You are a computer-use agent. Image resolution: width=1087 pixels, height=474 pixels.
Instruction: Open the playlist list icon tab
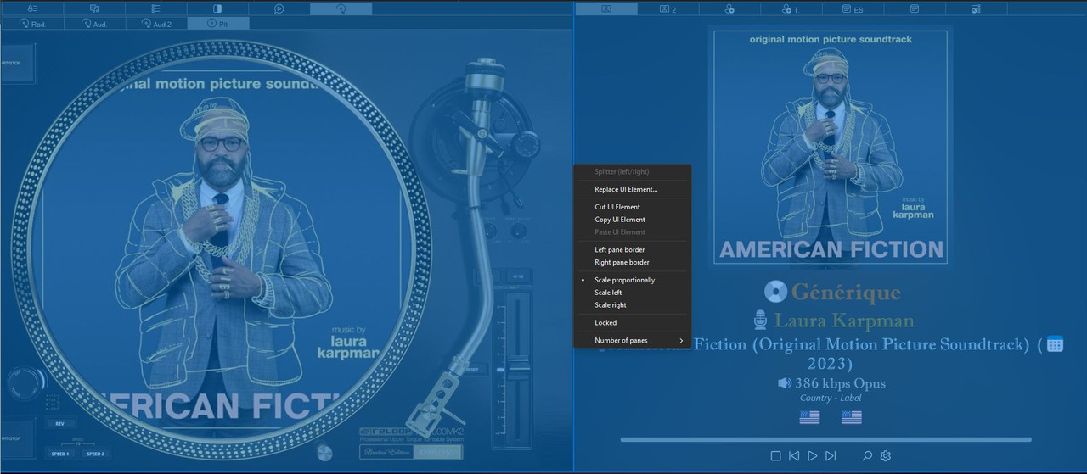click(155, 8)
